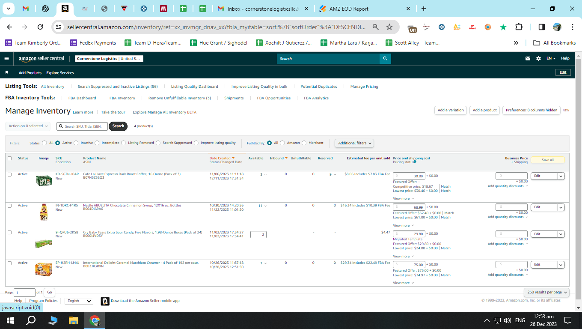Click the volume icon in system tray
The image size is (582, 329).
508,320
